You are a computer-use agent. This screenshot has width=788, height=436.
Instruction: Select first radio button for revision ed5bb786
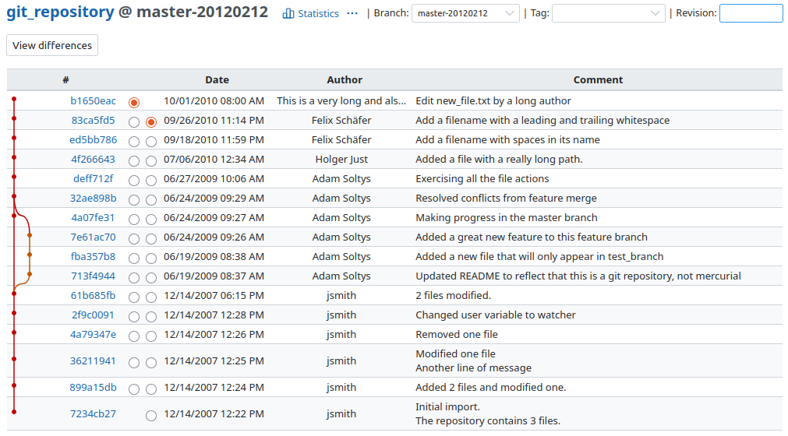[134, 141]
